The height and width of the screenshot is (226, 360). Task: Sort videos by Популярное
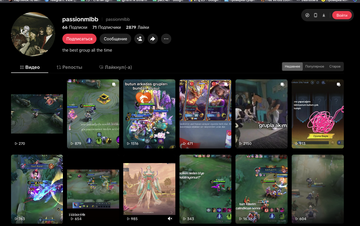[x=315, y=67]
